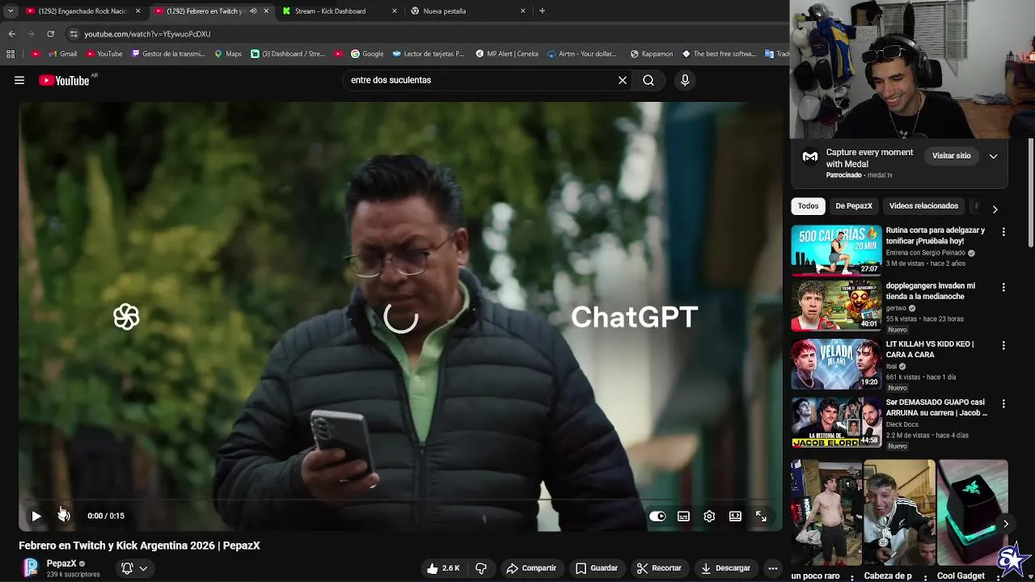This screenshot has height=582, width=1035.
Task: Like the video with 2.6 K likes
Action: click(x=444, y=568)
